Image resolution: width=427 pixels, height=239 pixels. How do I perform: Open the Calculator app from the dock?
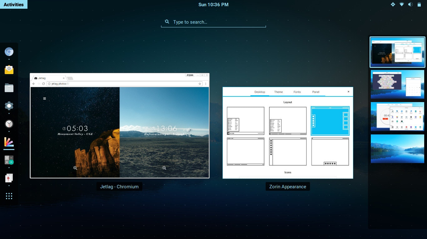(9, 161)
